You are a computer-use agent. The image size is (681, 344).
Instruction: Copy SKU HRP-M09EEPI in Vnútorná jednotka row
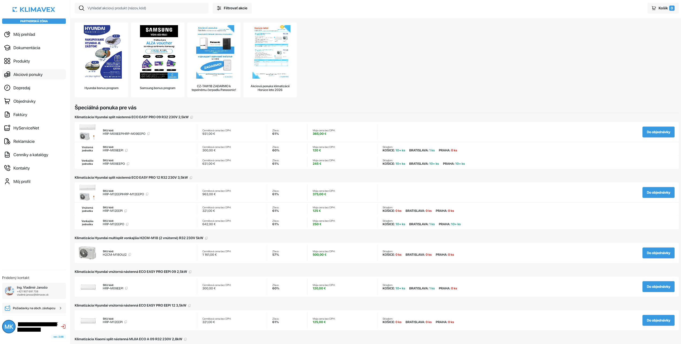tap(126, 150)
